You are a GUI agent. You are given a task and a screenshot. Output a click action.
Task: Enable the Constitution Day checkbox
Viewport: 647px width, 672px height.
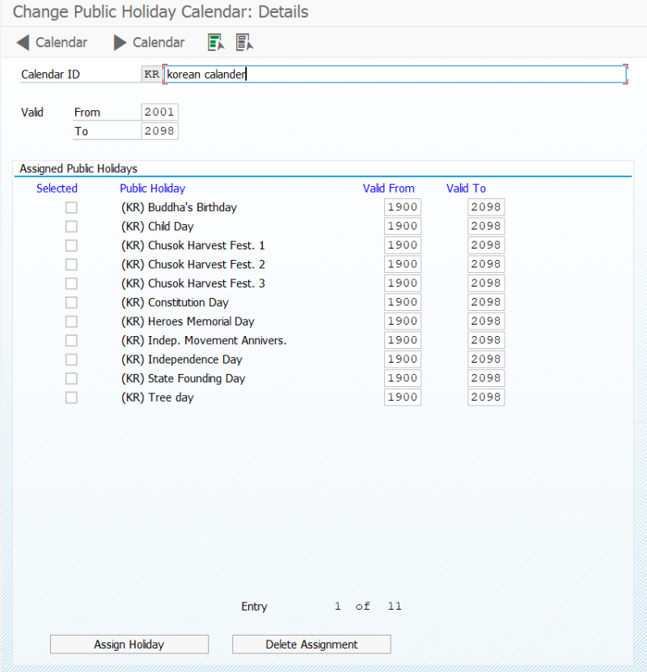pos(71,302)
